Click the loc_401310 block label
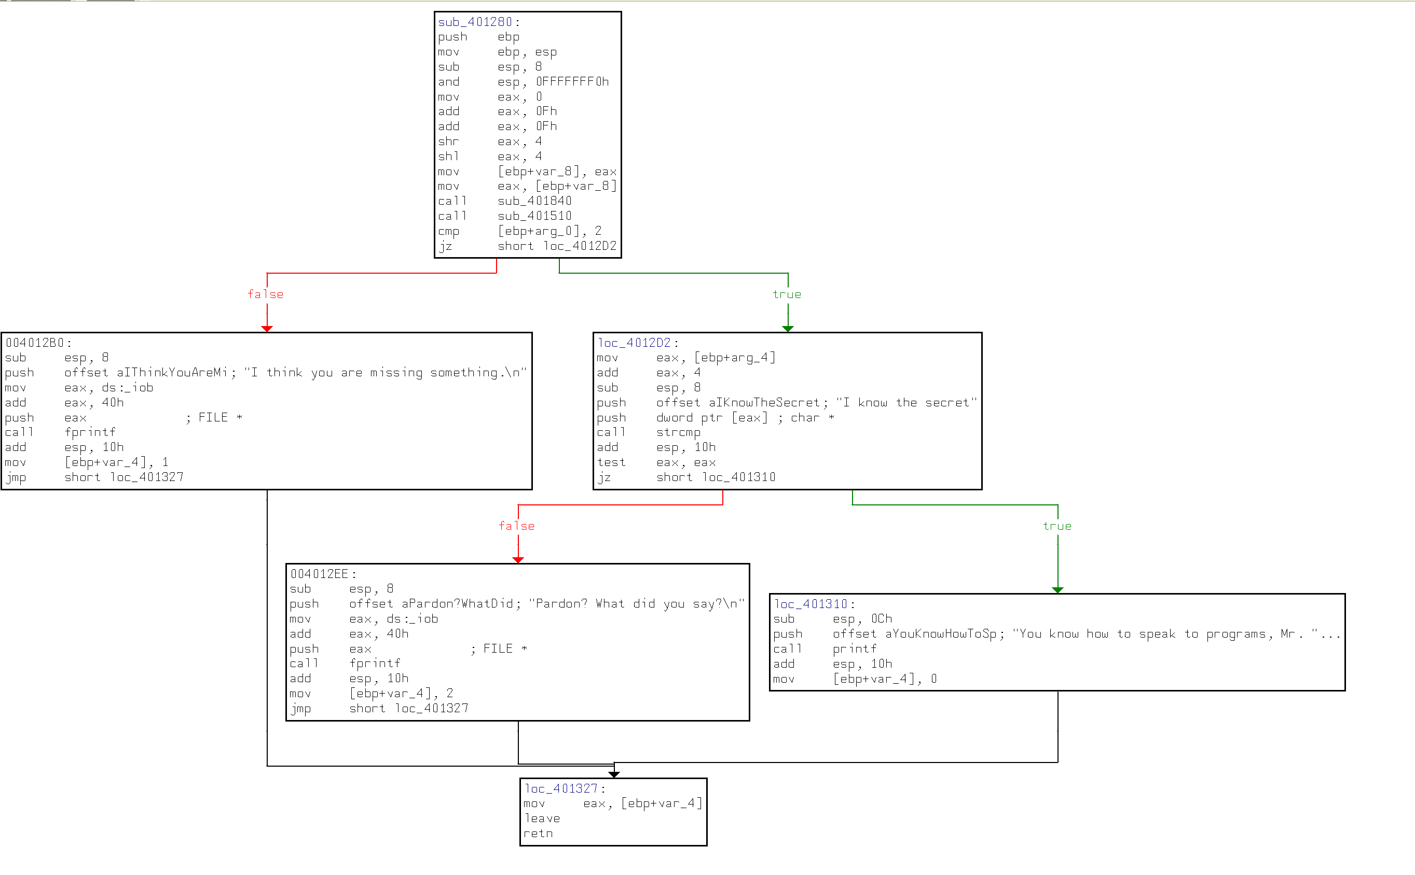This screenshot has width=1415, height=875. (x=810, y=604)
